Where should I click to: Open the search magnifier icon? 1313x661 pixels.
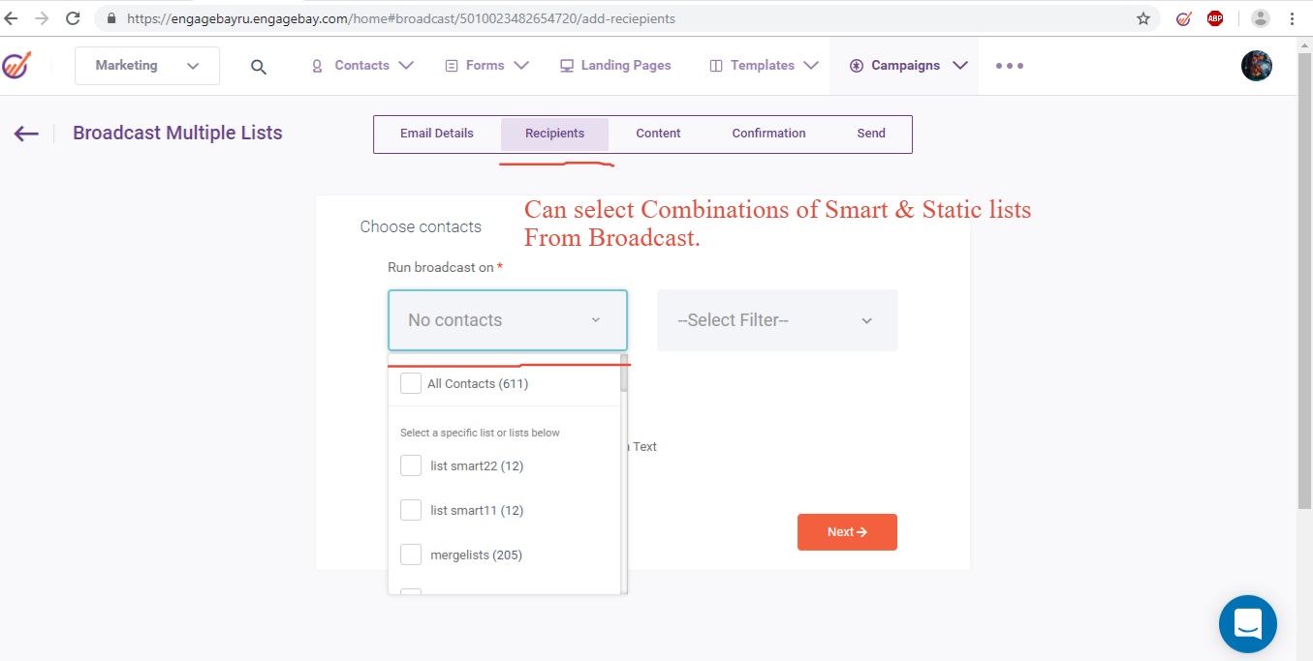[259, 67]
